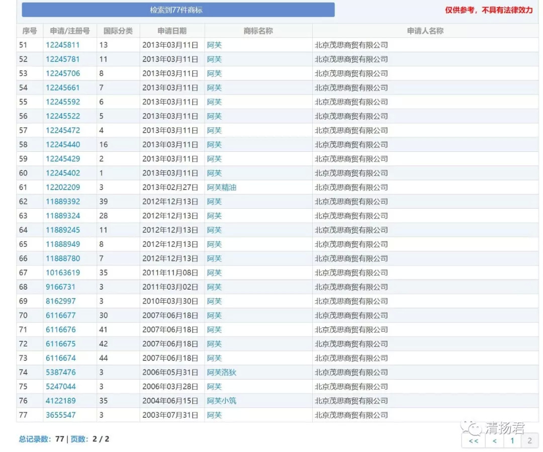543x452 pixels.
Task: Open registration number 5247044 link
Action: (x=60, y=387)
